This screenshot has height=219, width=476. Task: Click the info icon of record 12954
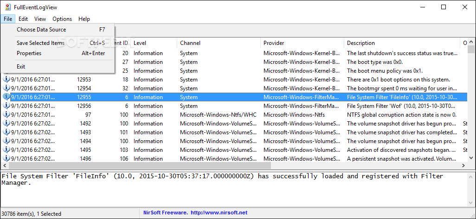tap(6, 88)
